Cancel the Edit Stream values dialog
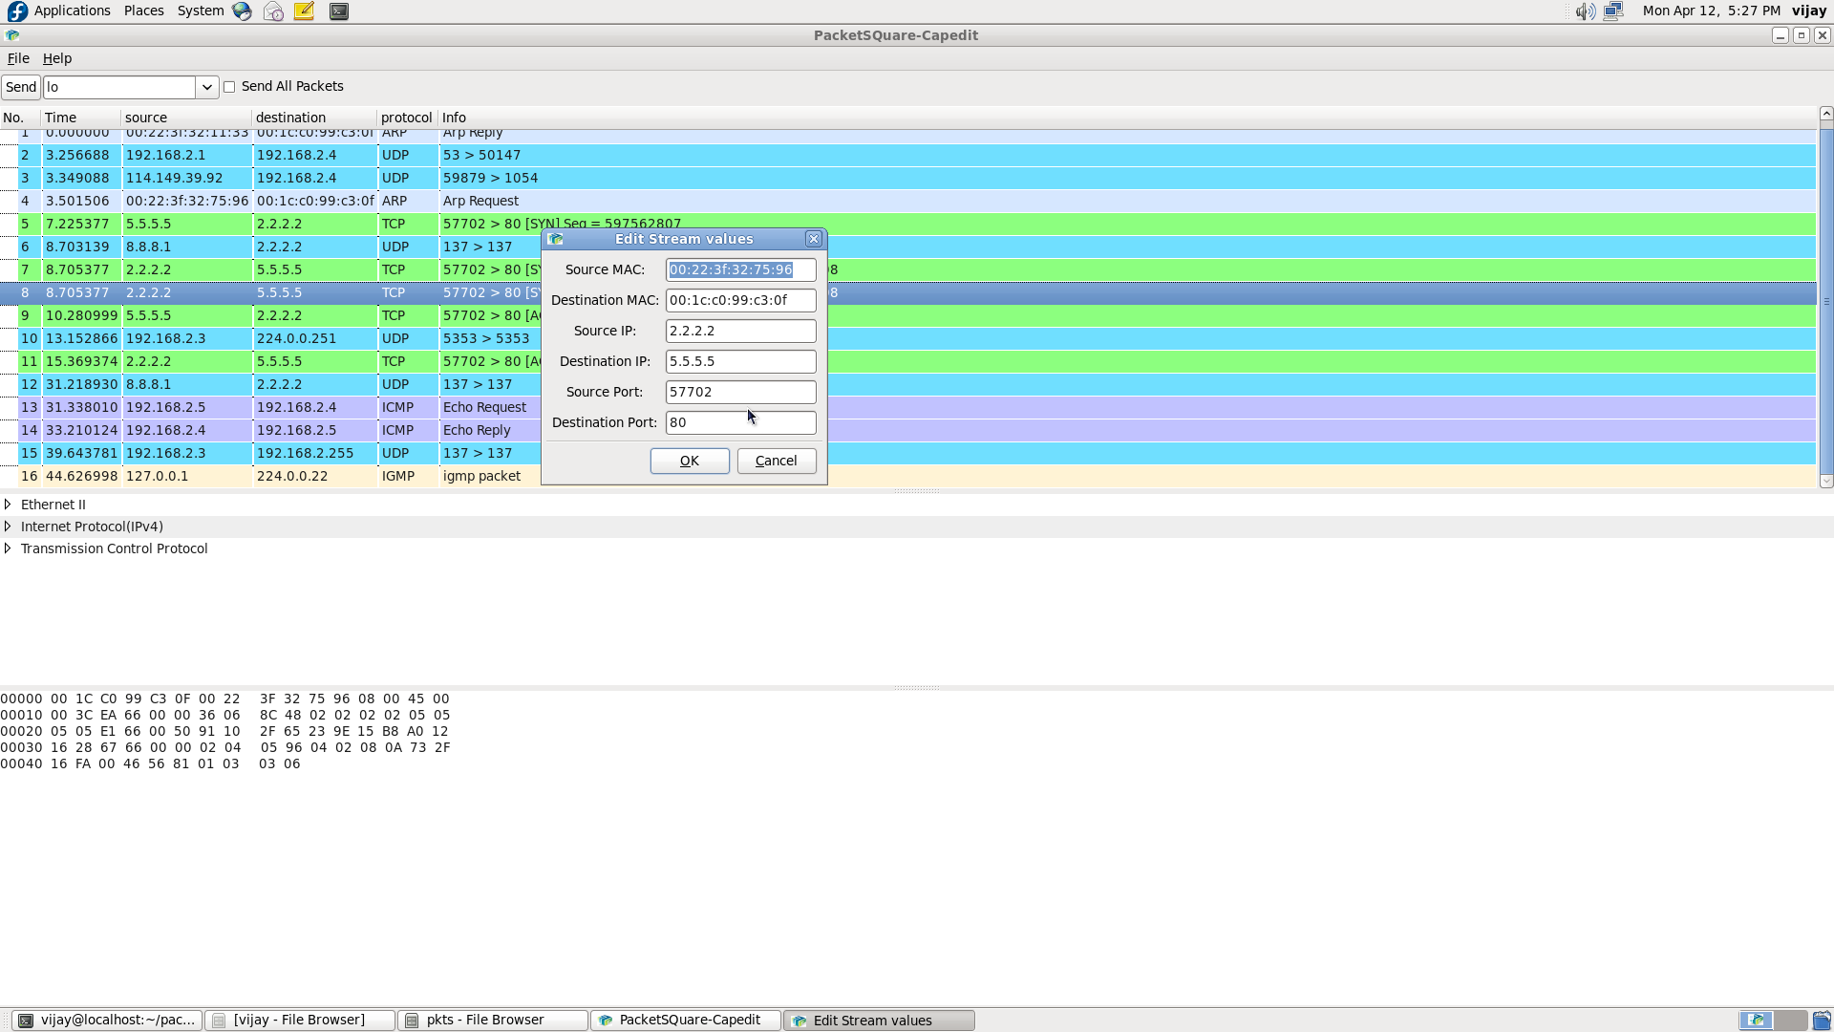 [x=777, y=461]
